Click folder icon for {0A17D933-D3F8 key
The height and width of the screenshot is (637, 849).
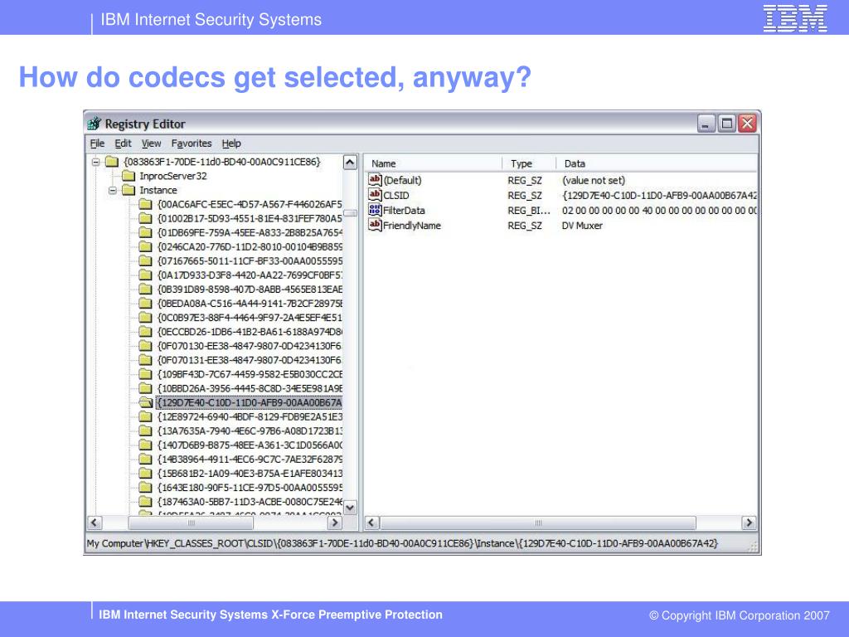tap(145, 275)
